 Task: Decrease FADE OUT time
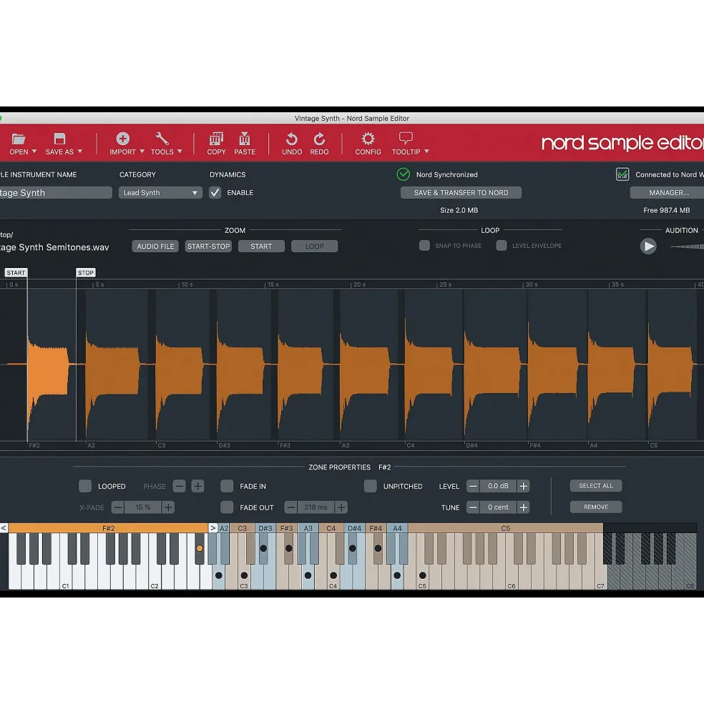[291, 507]
